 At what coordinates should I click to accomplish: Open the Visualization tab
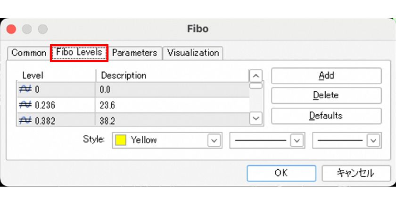point(193,53)
